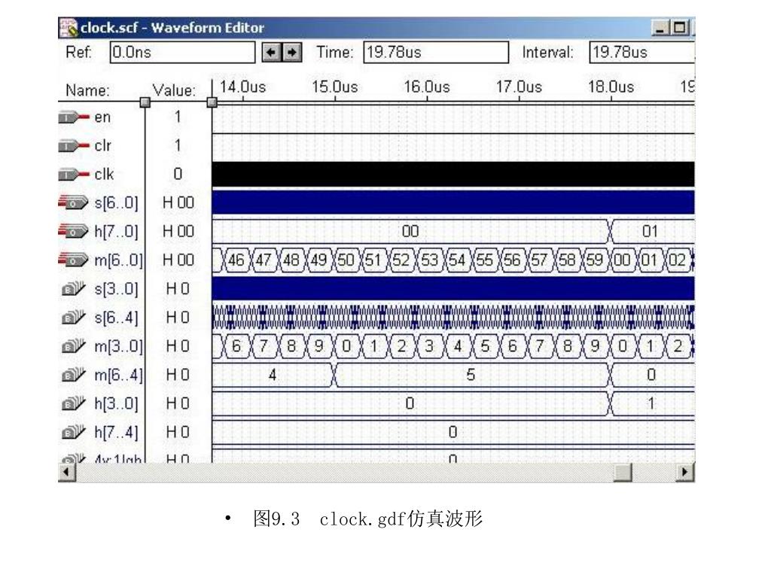The image size is (771, 578).
Task: Click the horizontal scrollbar right arrow
Action: (684, 473)
